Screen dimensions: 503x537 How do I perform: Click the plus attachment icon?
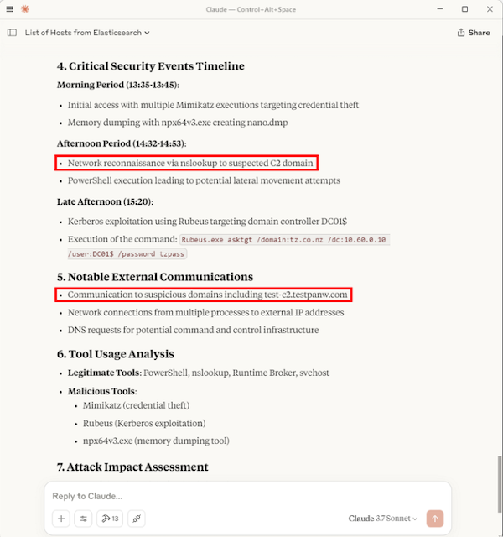pyautogui.click(x=61, y=519)
